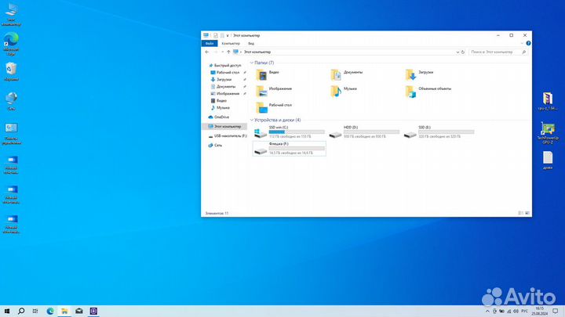Select Рабочий стол in the navigation pane
This screenshot has height=317, width=565.
coord(225,73)
